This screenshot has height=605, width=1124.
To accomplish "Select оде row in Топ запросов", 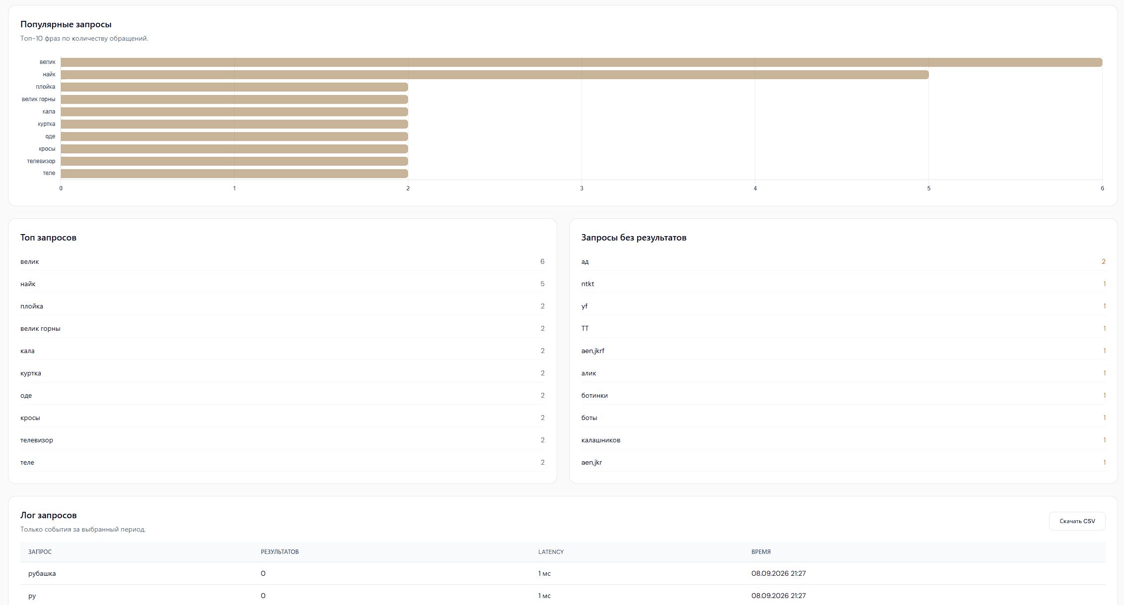I will (282, 395).
